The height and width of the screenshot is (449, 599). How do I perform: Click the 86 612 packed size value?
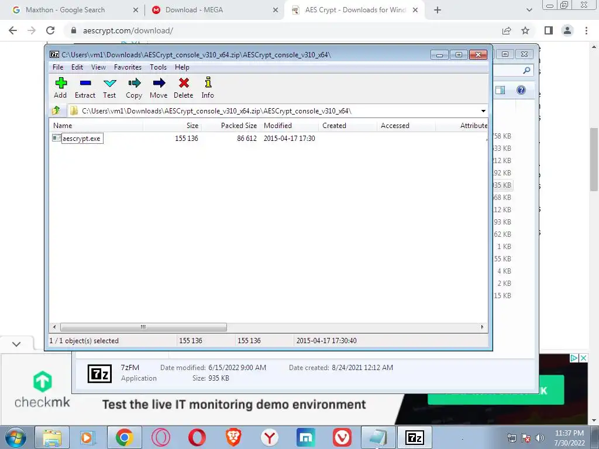[246, 139]
